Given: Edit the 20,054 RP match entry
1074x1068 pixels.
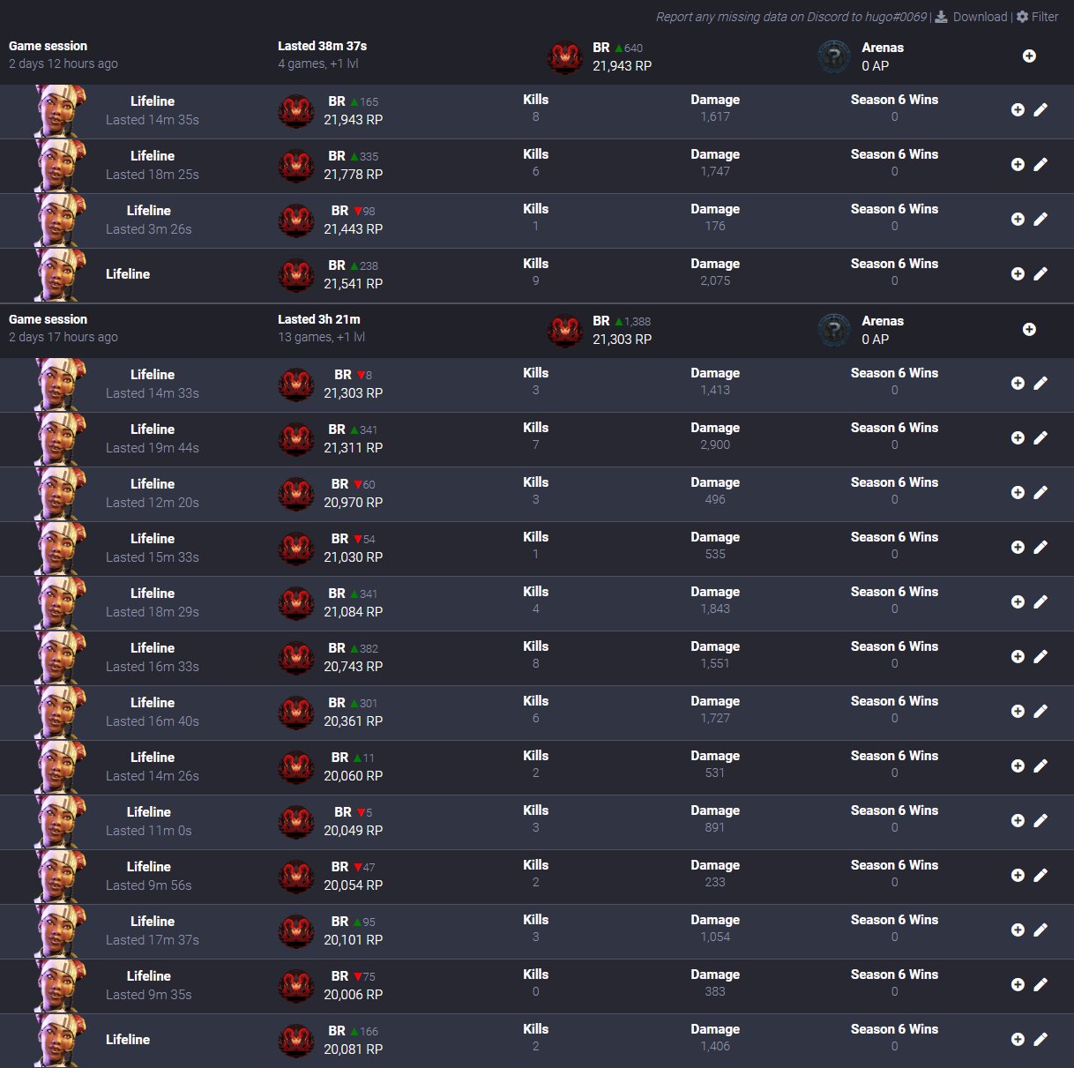Looking at the screenshot, I should tap(1040, 875).
